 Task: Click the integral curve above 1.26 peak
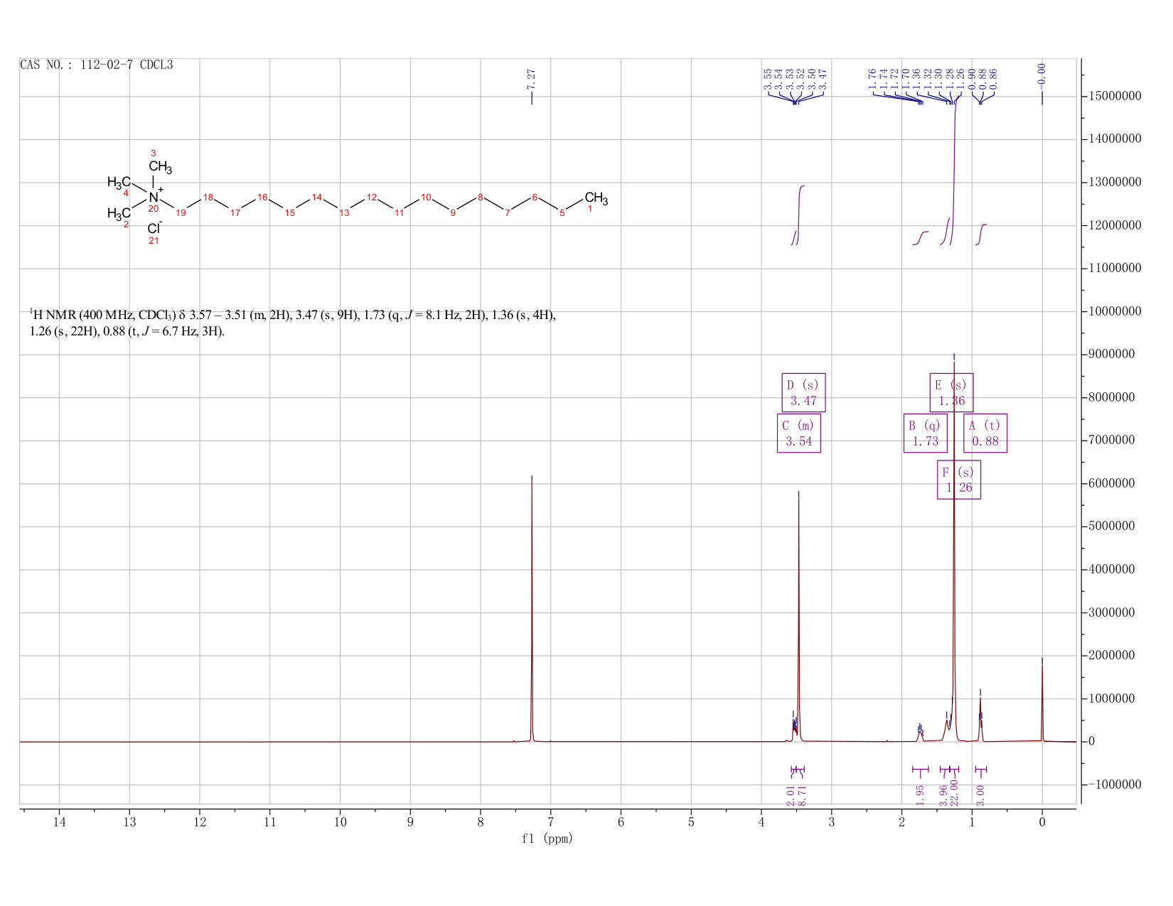point(955,171)
